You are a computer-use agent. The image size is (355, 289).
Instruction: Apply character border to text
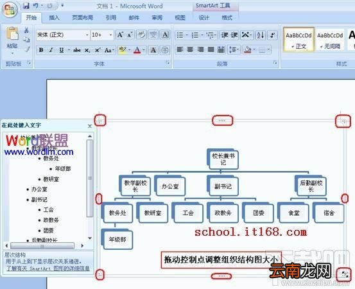point(165,35)
